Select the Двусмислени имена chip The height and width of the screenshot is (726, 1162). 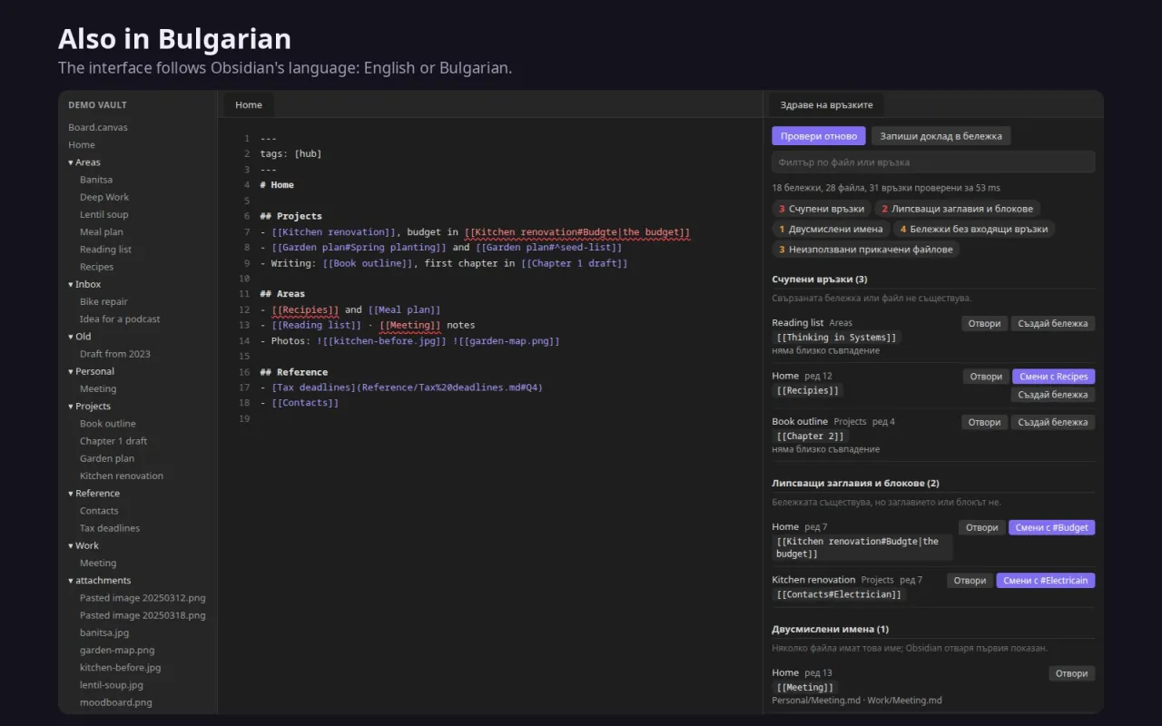click(831, 229)
